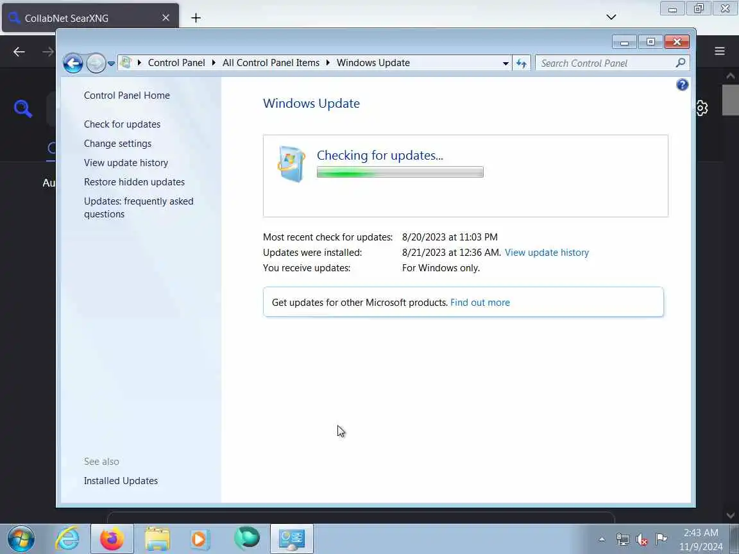
Task: Open the Action Center flag icon
Action: coord(661,539)
